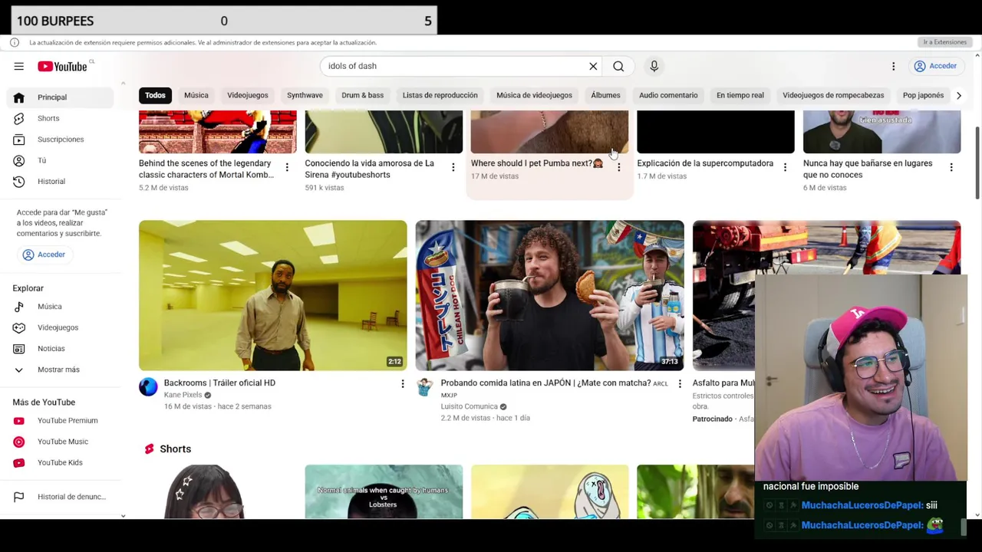
Task: Select the Música filter chip
Action: coord(196,95)
